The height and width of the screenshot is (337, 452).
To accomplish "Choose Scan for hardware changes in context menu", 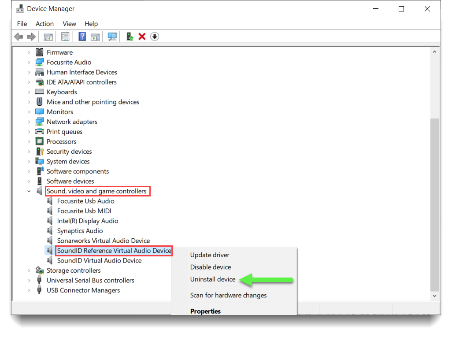I will click(x=228, y=295).
